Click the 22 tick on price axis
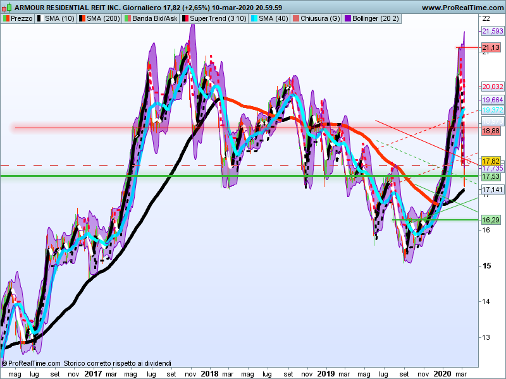The image size is (506, 379). 486,19
